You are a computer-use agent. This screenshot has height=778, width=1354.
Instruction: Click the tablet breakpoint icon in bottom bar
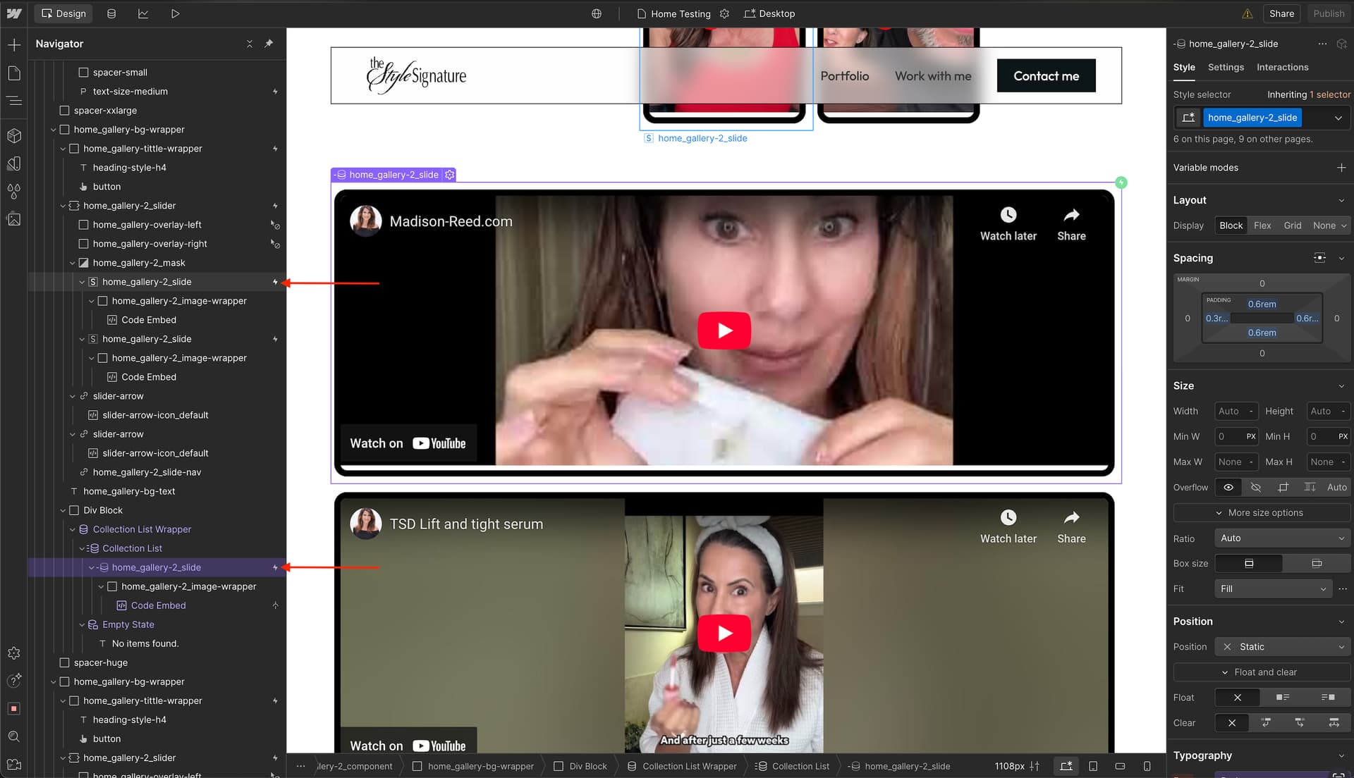point(1093,766)
